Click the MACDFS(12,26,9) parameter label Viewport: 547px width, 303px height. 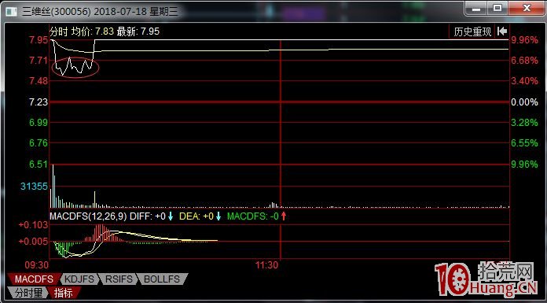(88, 216)
